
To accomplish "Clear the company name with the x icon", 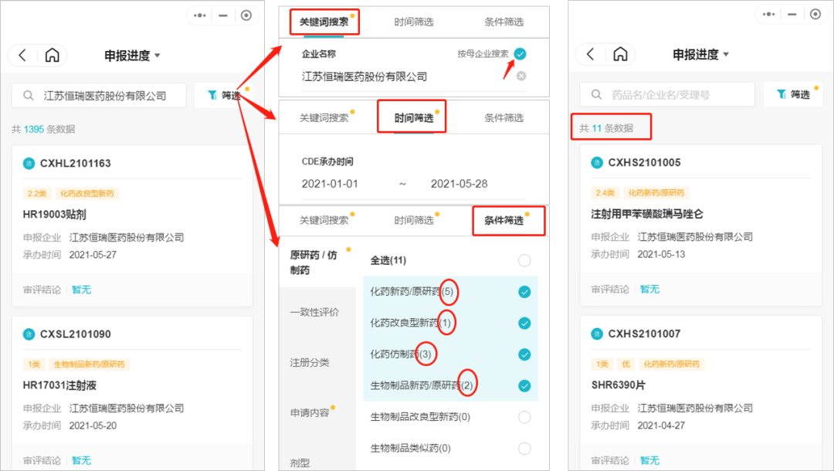I will (x=521, y=76).
